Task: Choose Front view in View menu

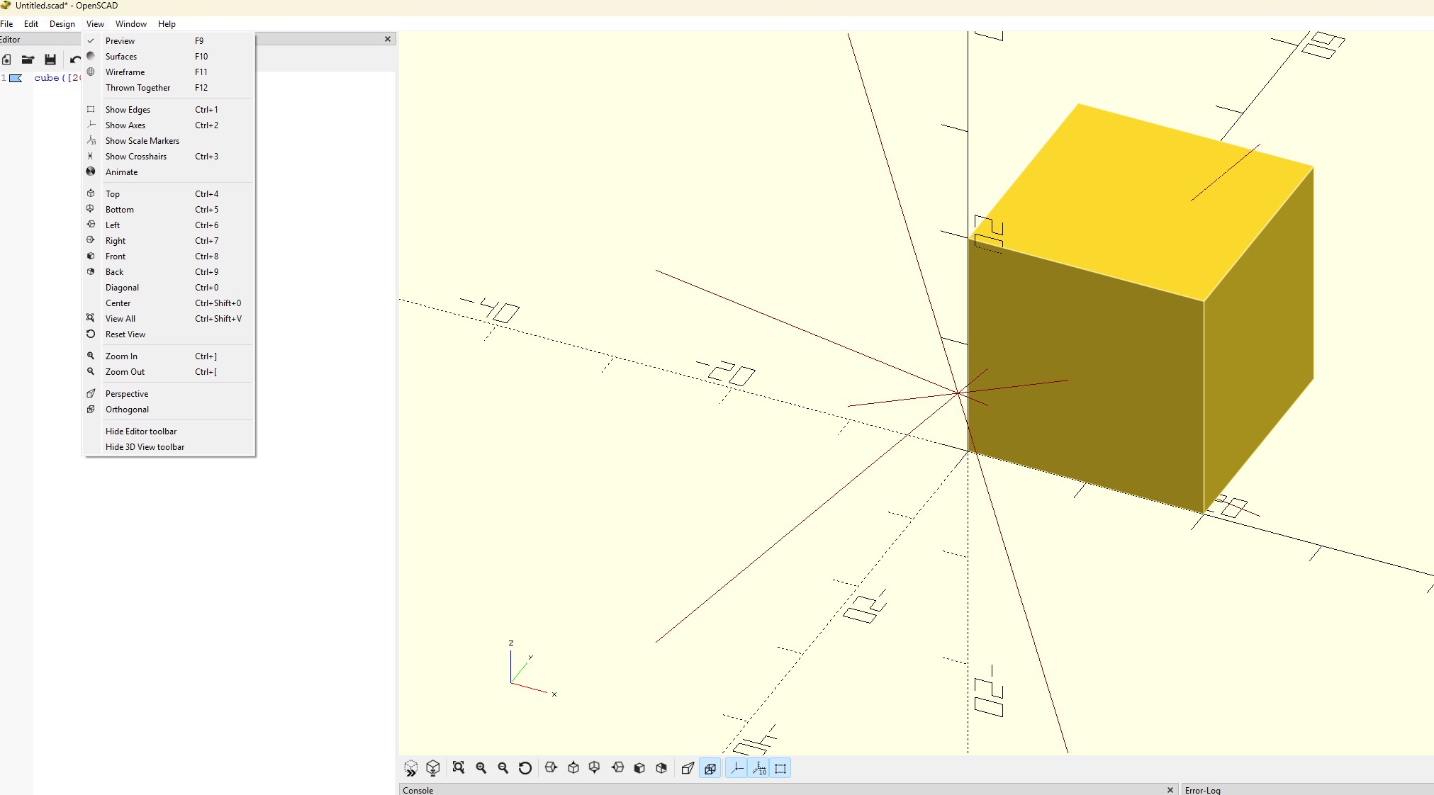Action: coord(169,256)
